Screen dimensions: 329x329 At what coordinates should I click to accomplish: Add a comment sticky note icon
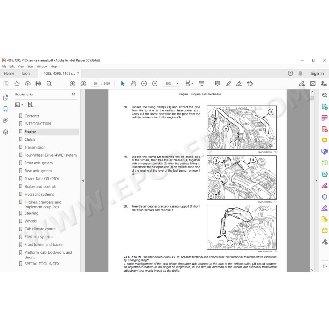[x=218, y=84]
